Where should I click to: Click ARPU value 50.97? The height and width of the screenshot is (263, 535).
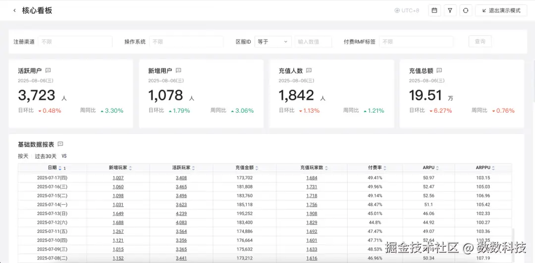[428, 178]
